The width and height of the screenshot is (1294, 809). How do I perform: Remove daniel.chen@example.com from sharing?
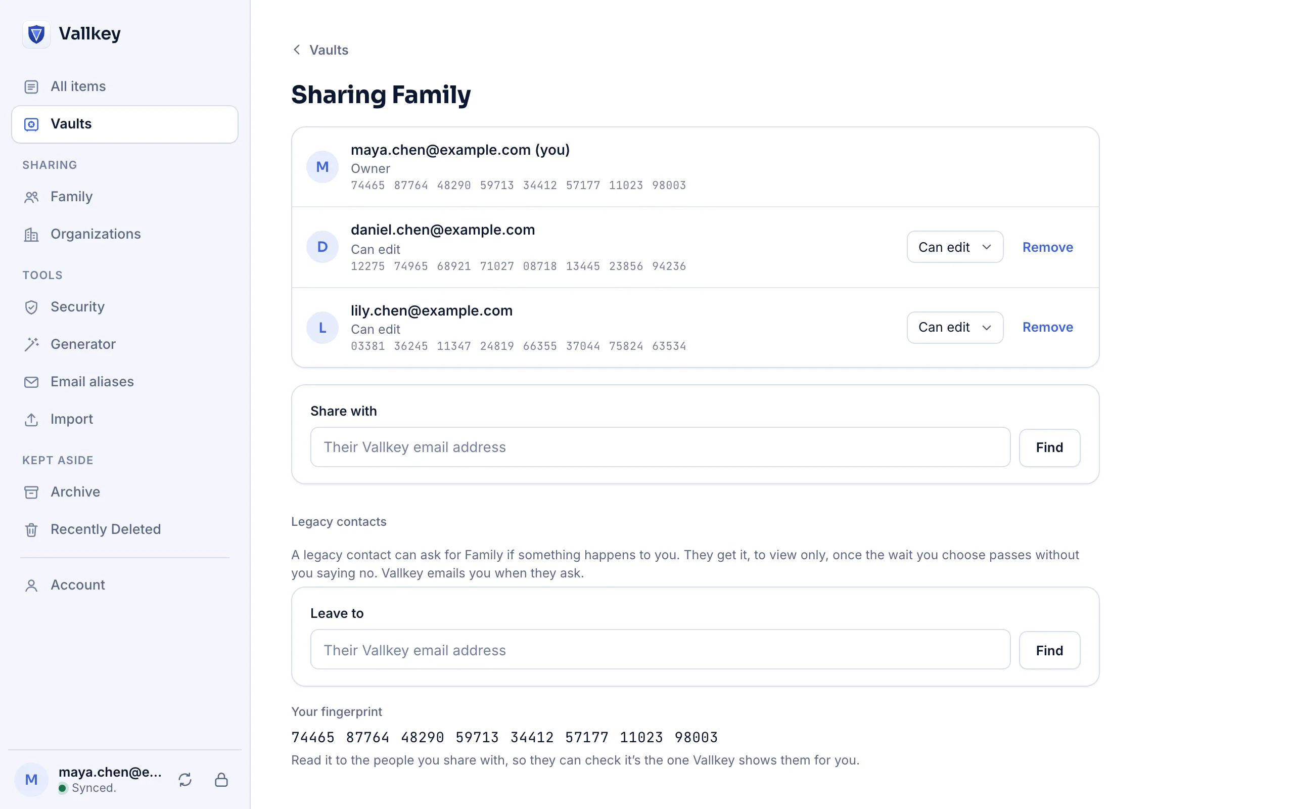(1047, 247)
